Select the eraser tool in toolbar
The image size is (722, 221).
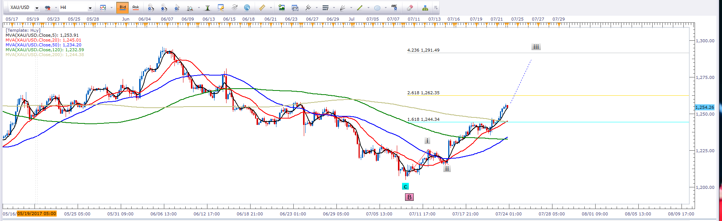[410, 7]
